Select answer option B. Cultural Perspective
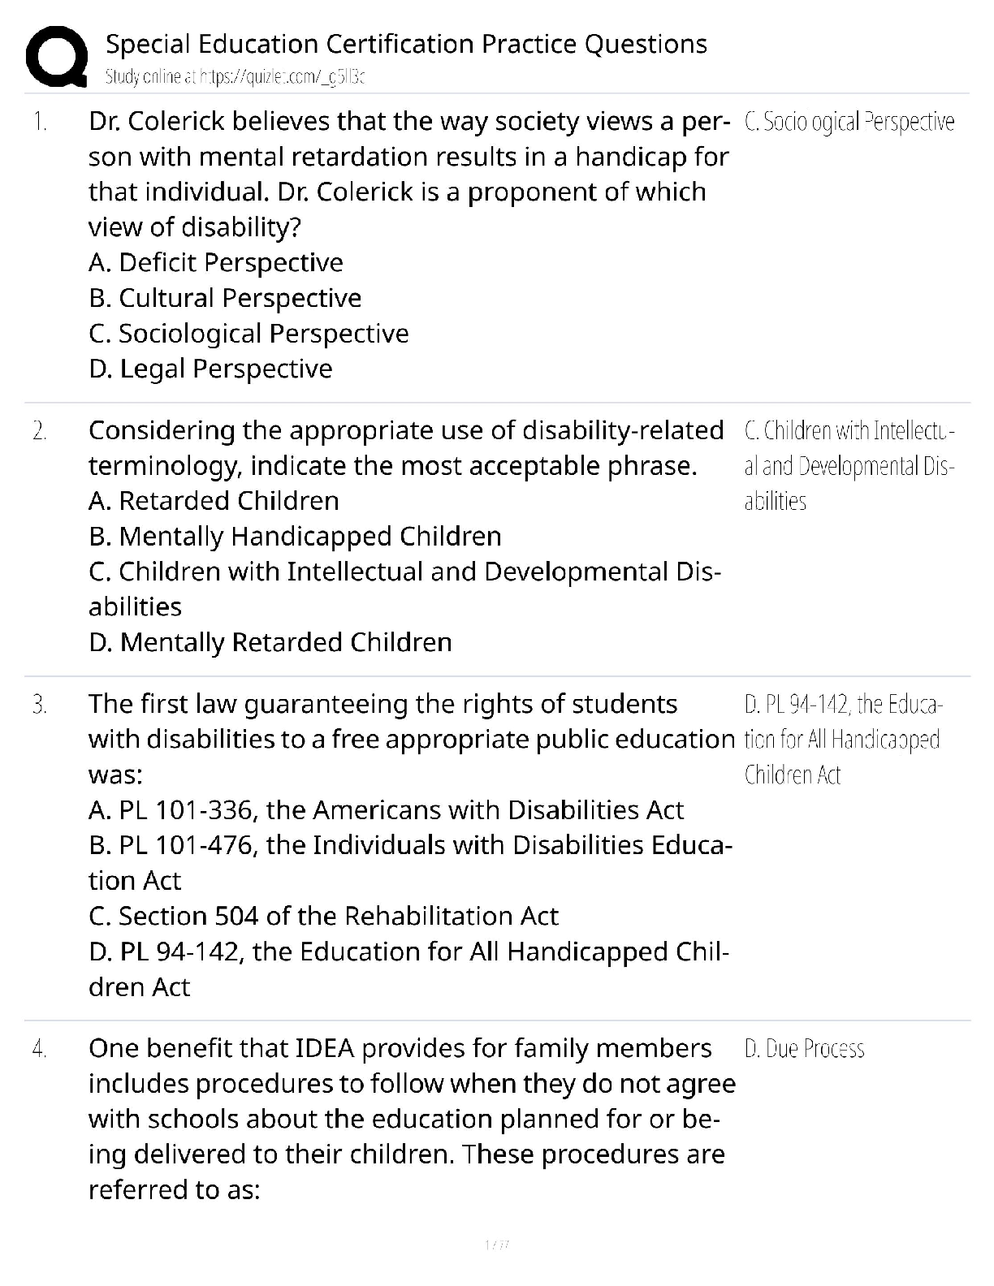This screenshot has height=1286, width=994. tap(225, 298)
